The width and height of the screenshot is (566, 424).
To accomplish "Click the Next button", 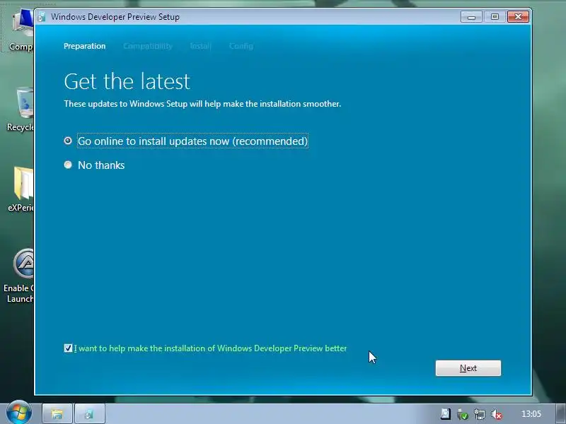I will 468,368.
